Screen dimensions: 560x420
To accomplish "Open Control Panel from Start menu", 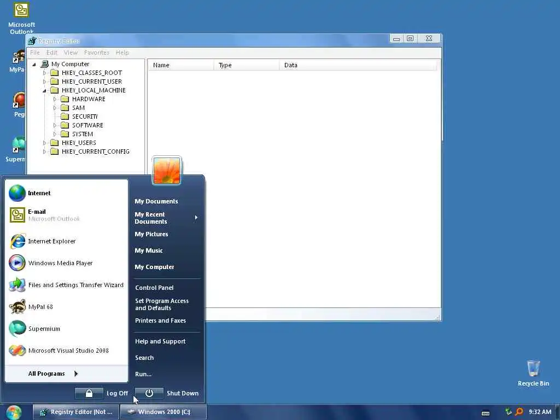I will (154, 288).
